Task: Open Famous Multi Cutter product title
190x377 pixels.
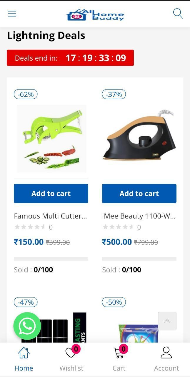Action: [51, 216]
